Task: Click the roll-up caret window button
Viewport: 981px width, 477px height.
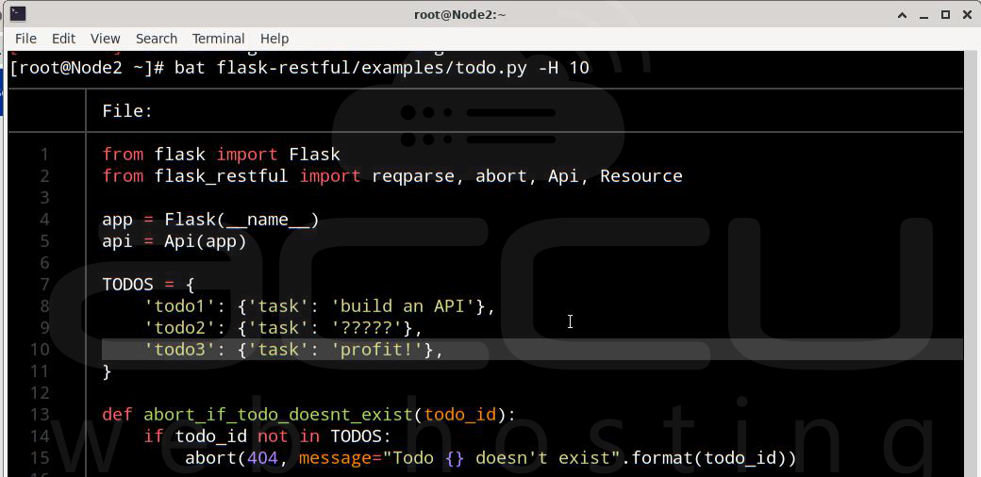Action: click(x=902, y=15)
